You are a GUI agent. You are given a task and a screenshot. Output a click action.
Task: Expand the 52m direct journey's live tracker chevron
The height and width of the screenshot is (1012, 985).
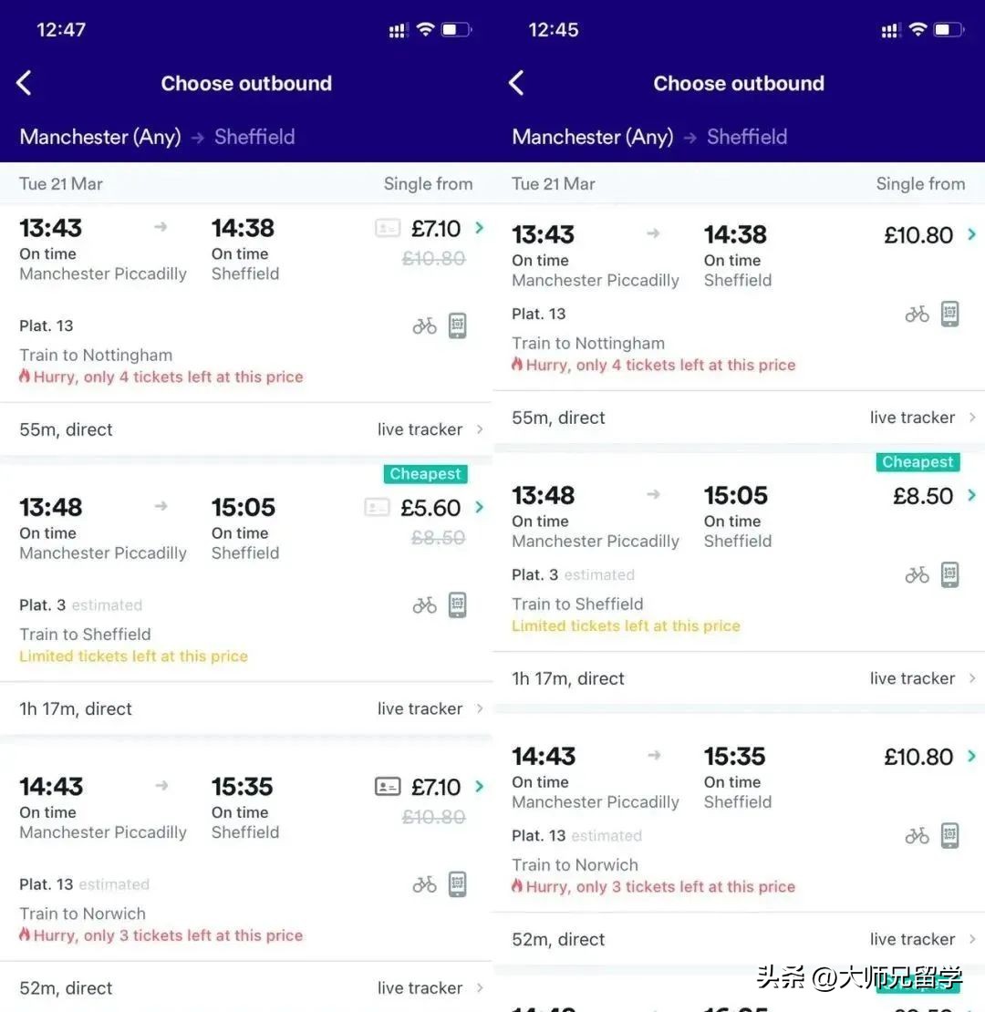point(481,987)
